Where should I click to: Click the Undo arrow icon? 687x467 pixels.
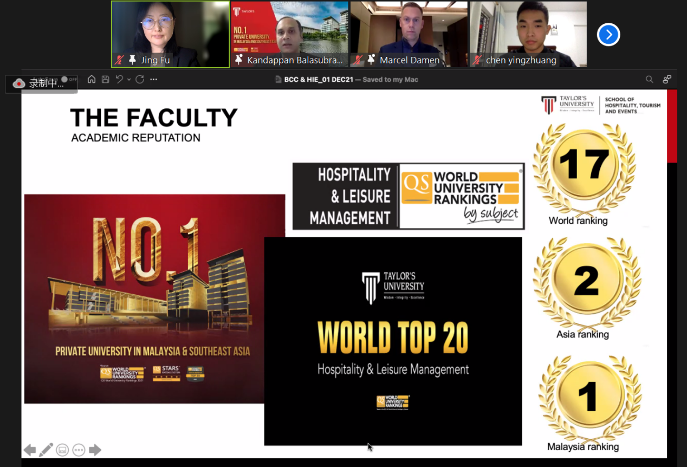point(119,79)
